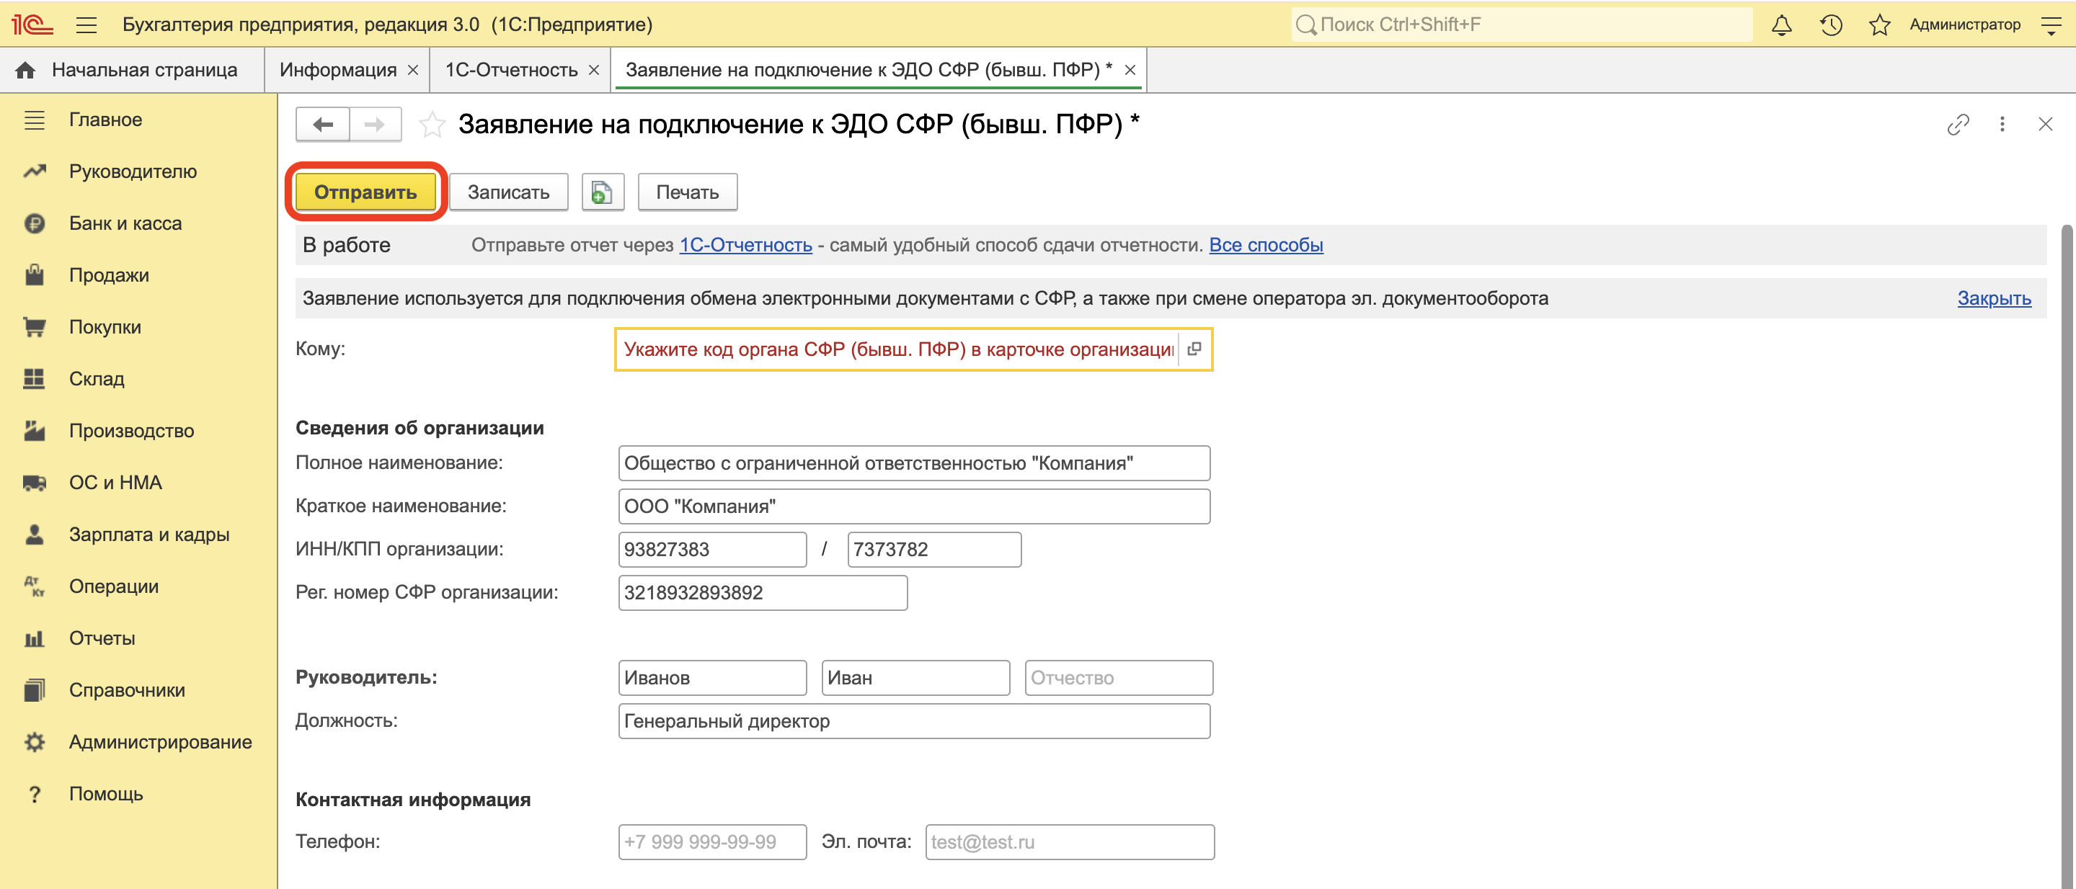
Task: Switch to the 1С-Отчетность tab
Action: [511, 70]
